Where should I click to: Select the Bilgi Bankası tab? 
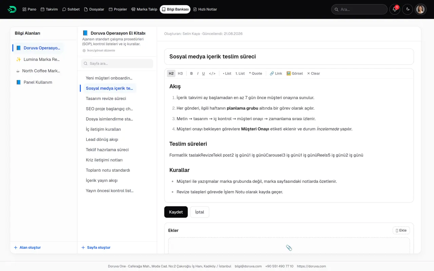click(175, 9)
